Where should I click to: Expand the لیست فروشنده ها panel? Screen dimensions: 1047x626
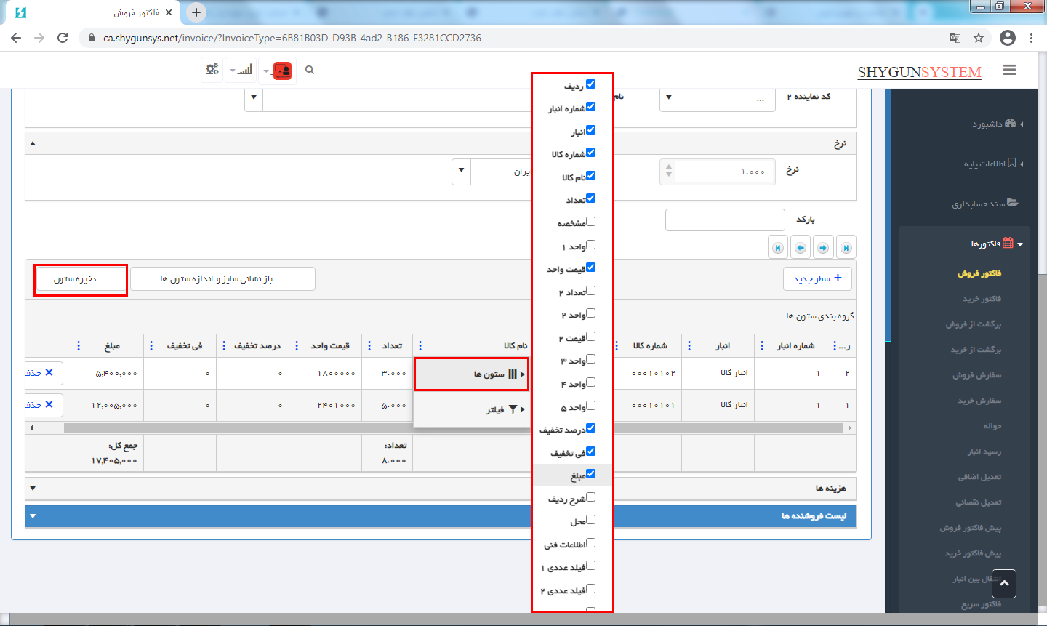coord(33,516)
